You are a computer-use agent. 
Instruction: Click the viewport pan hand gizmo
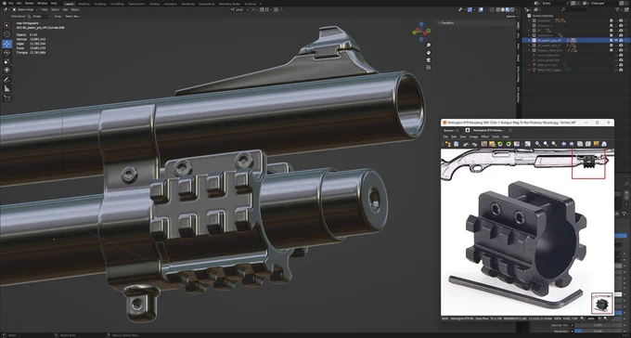pyautogui.click(x=428, y=53)
